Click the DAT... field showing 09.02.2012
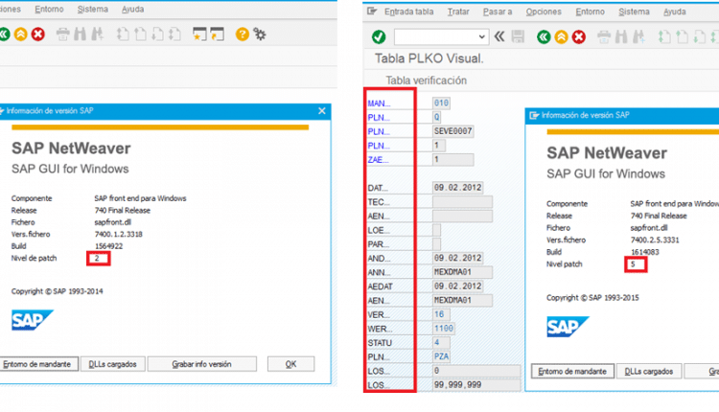The image size is (719, 412). coord(457,188)
